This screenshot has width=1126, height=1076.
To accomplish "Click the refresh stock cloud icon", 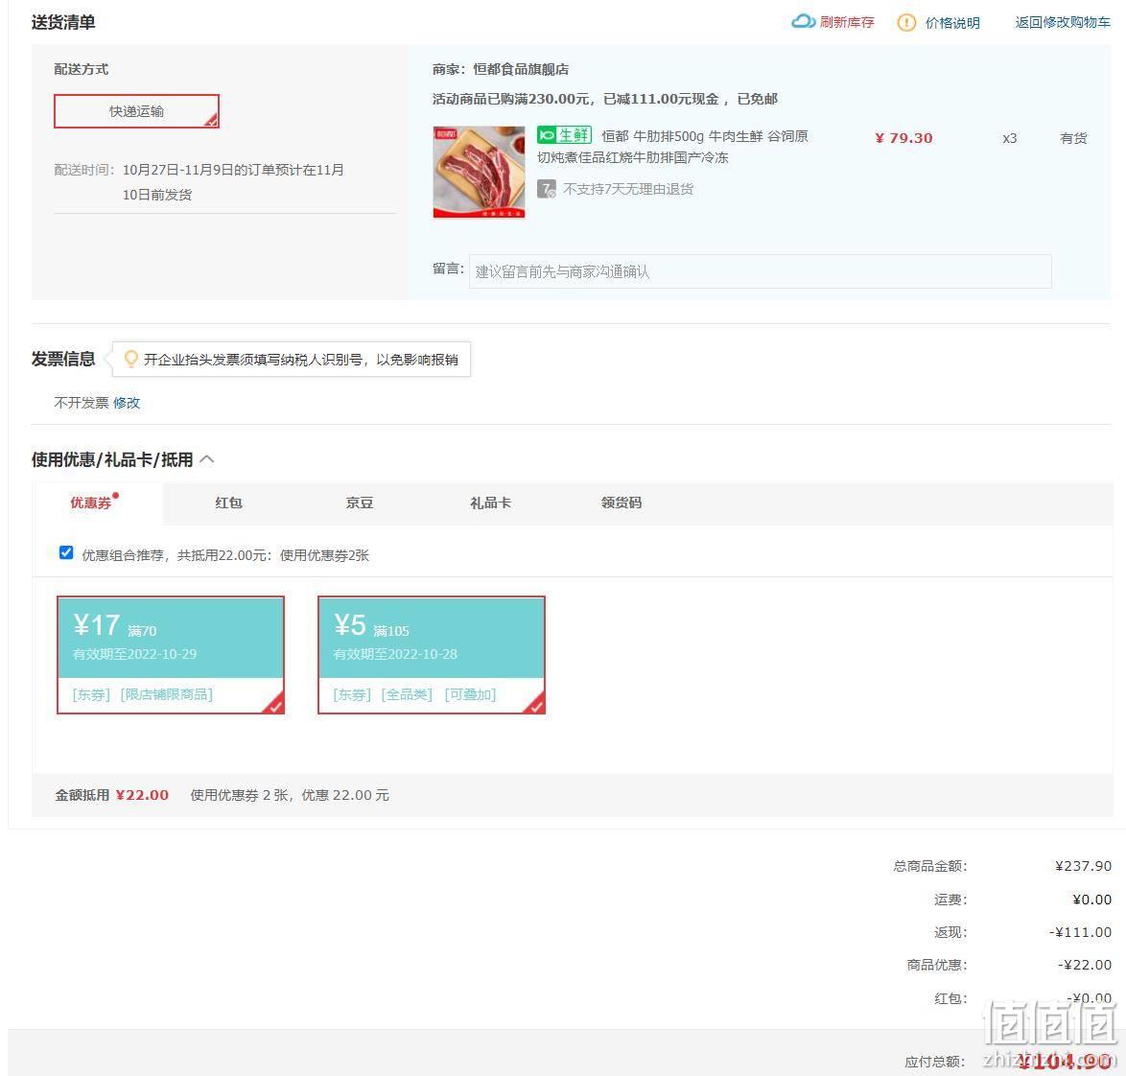I will click(x=803, y=21).
